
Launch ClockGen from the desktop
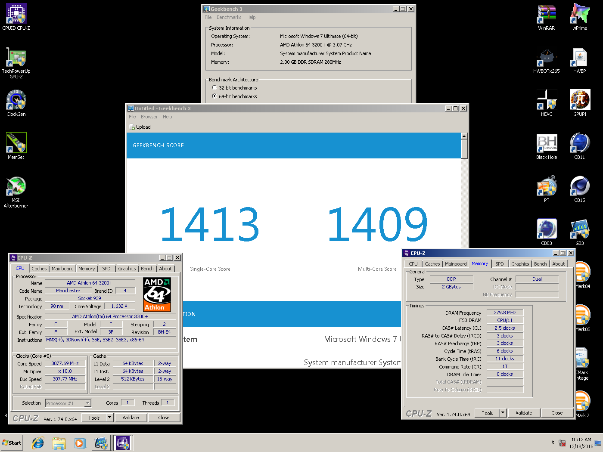click(x=16, y=103)
